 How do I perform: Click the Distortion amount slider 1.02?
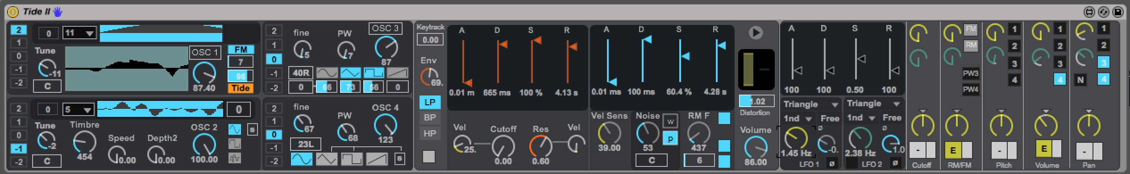(x=756, y=101)
